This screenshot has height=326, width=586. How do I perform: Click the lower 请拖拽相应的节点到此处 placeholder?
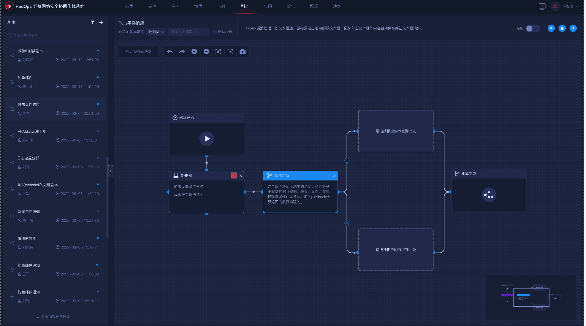(396, 250)
